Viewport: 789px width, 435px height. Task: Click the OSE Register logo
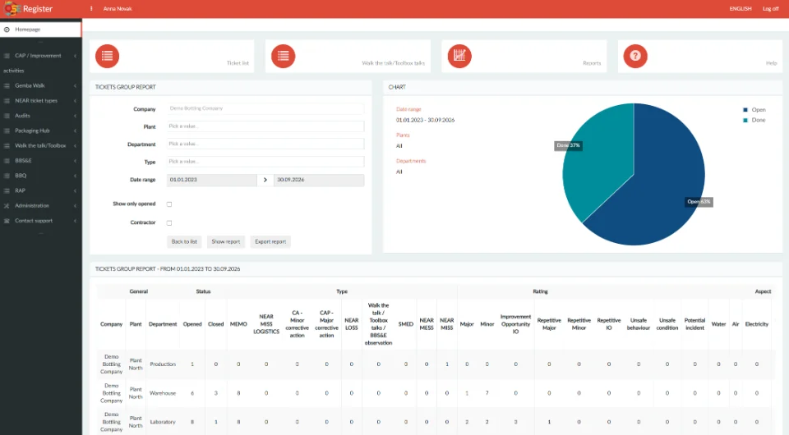pyautogui.click(x=28, y=8)
